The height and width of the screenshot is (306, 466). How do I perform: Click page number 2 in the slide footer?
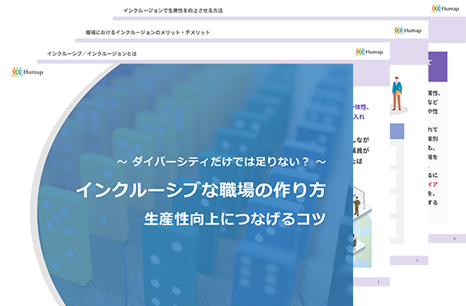pyautogui.click(x=379, y=282)
